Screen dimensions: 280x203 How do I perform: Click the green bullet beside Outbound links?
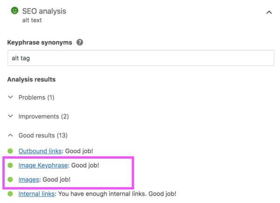click(x=10, y=151)
